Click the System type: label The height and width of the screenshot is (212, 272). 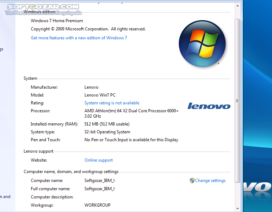click(43, 132)
